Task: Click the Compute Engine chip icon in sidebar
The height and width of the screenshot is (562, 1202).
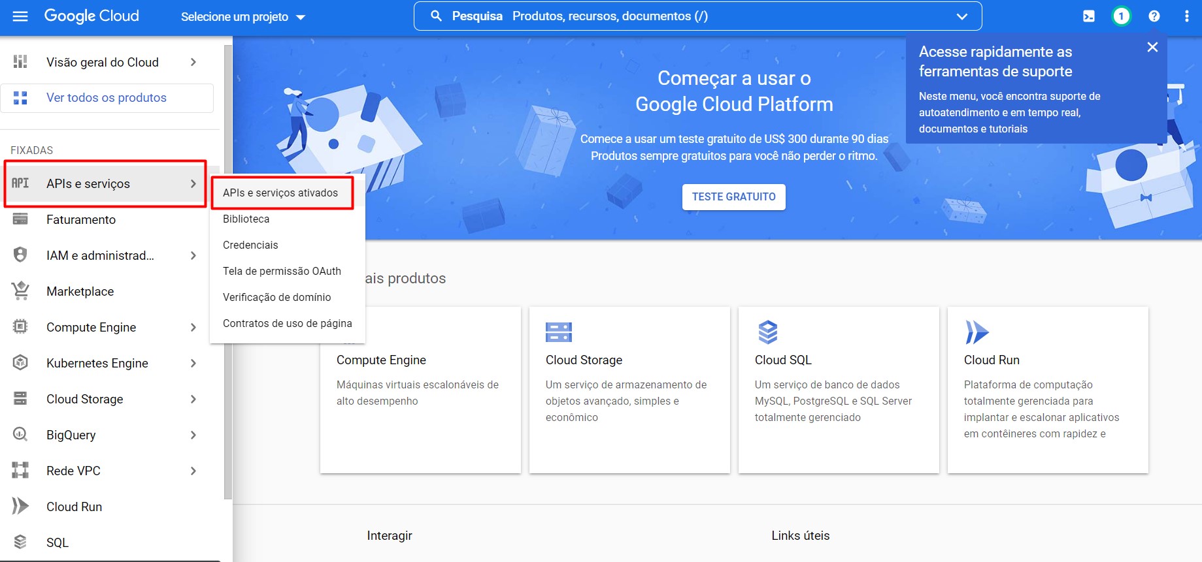Action: click(x=20, y=326)
